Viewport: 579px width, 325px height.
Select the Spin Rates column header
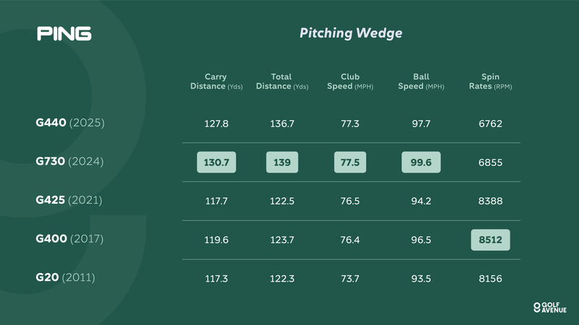(490, 82)
